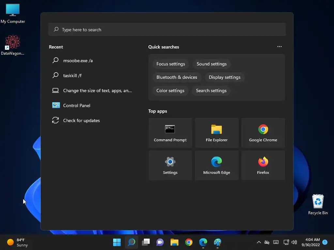The height and width of the screenshot is (250, 334).
Task: Open the weather widget showing 84°F Sunny
Action: pos(18,242)
